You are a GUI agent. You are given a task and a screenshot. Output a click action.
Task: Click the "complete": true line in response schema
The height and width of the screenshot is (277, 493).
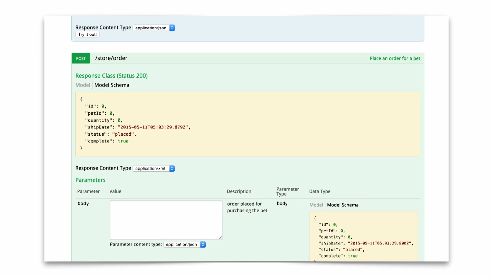click(x=107, y=141)
